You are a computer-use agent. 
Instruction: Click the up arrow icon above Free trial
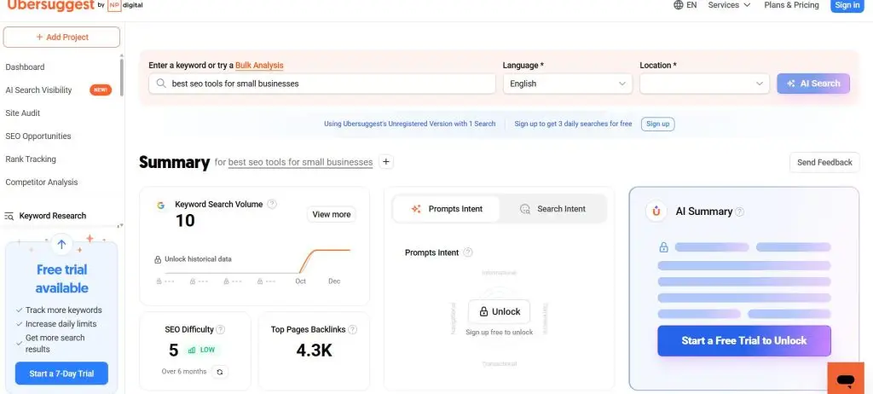(61, 244)
